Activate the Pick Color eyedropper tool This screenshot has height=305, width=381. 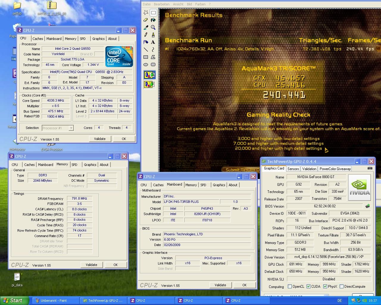pyautogui.click(x=146, y=27)
